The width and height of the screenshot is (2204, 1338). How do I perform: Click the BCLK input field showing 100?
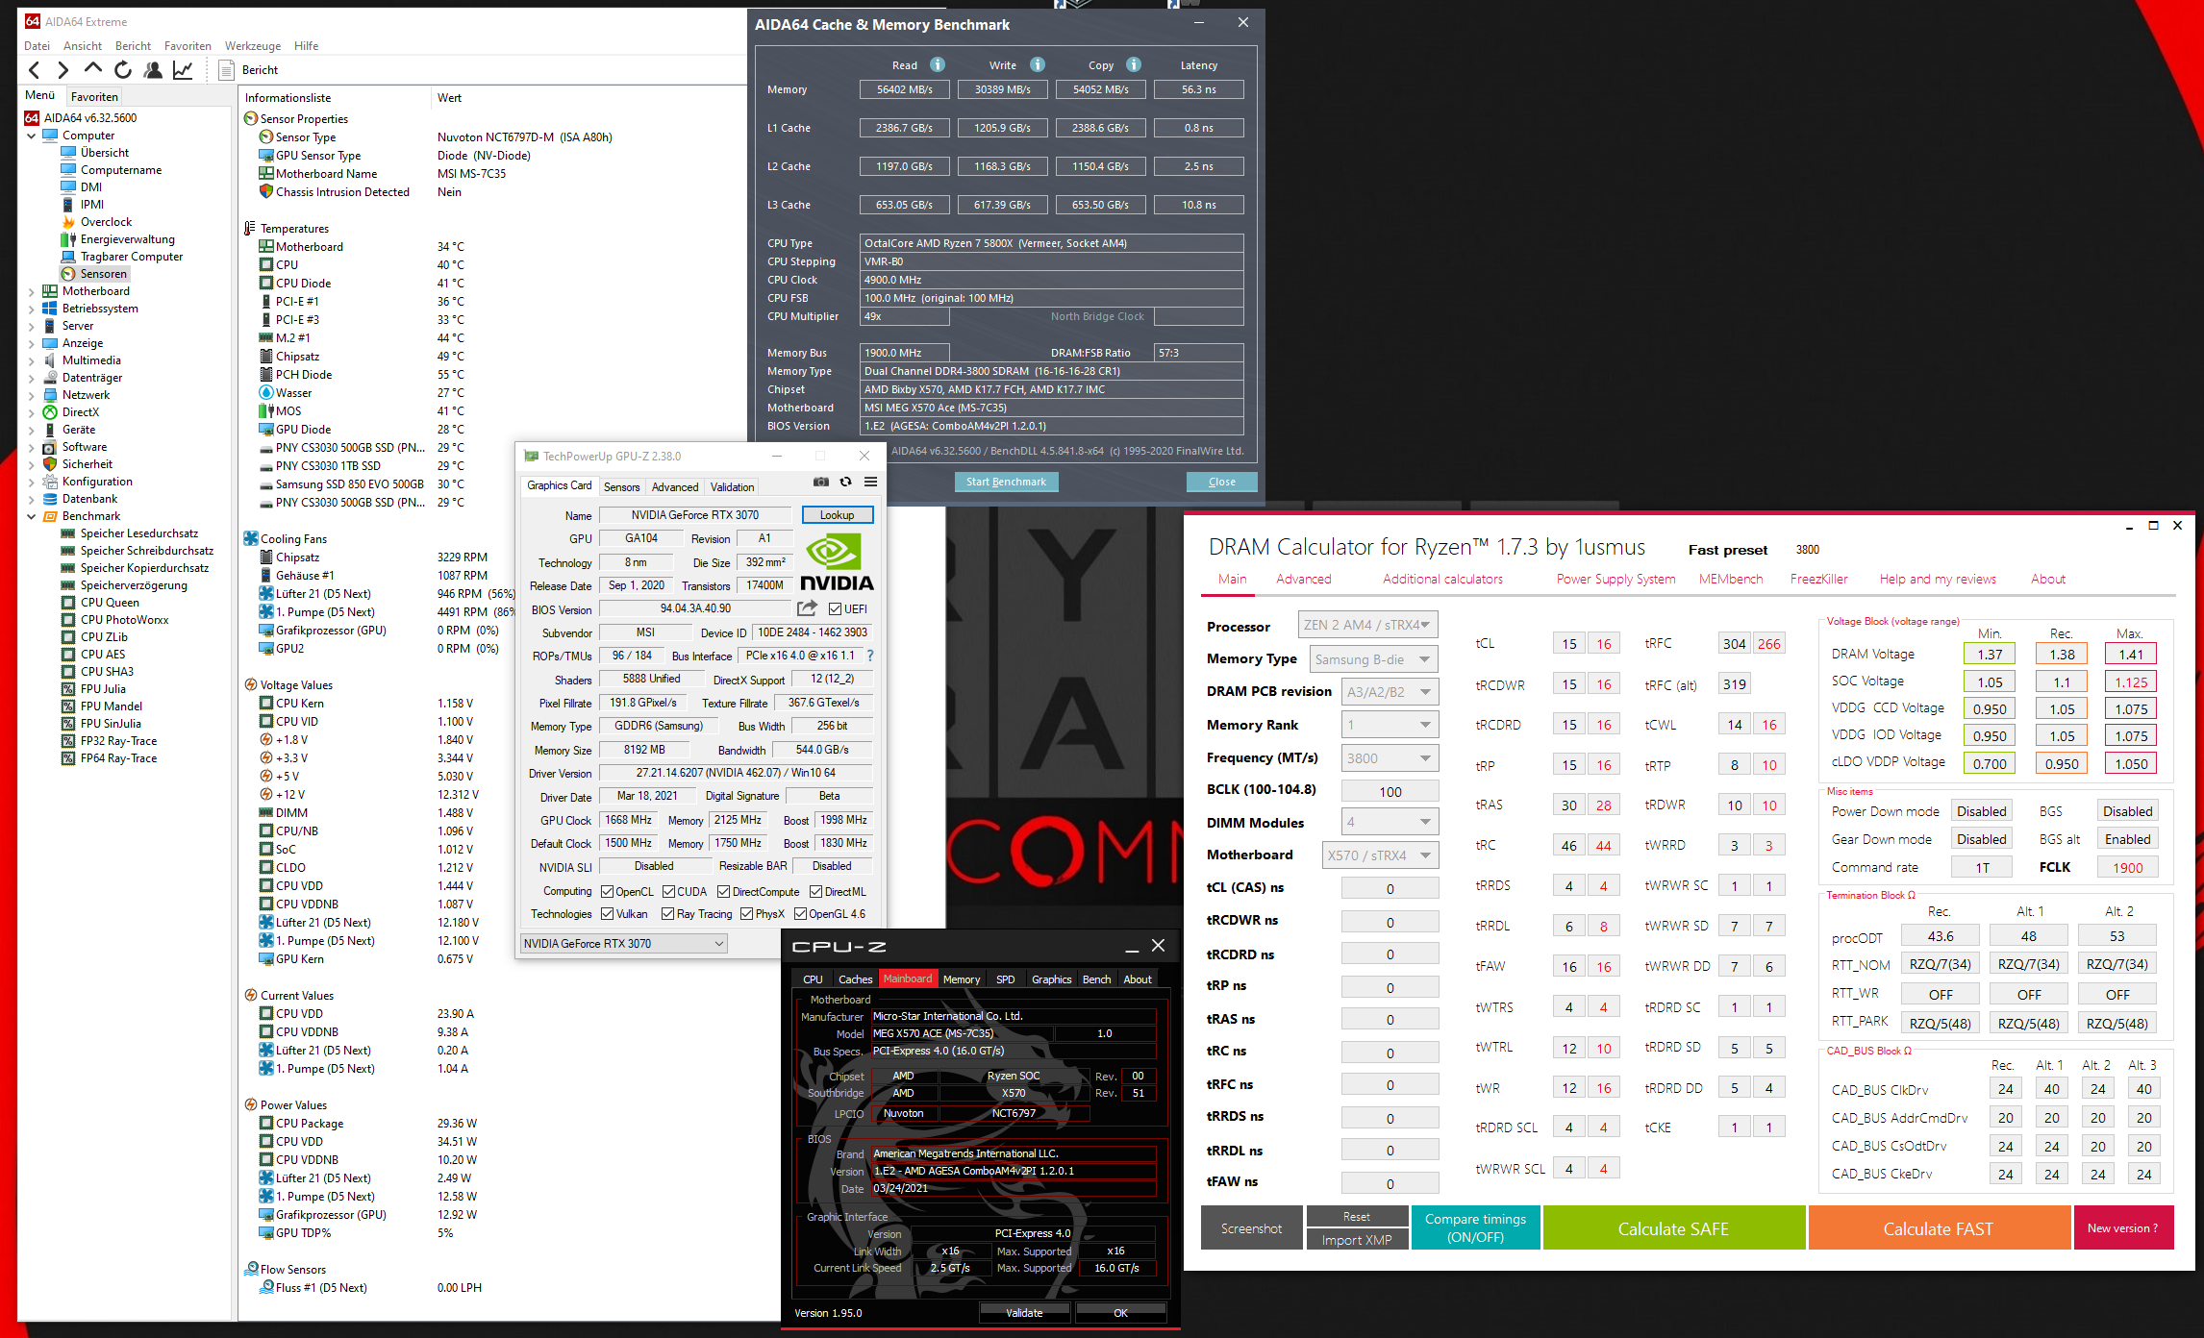coord(1390,791)
